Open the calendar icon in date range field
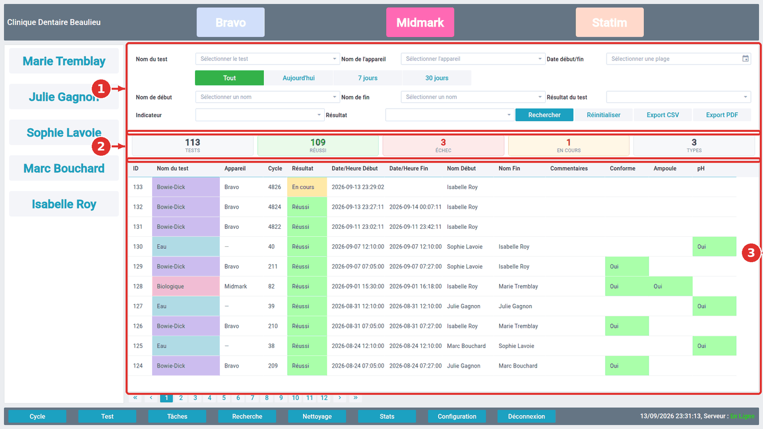 [746, 59]
